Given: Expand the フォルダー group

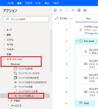Looking at the screenshot, I should pyautogui.click(x=4, y=49).
